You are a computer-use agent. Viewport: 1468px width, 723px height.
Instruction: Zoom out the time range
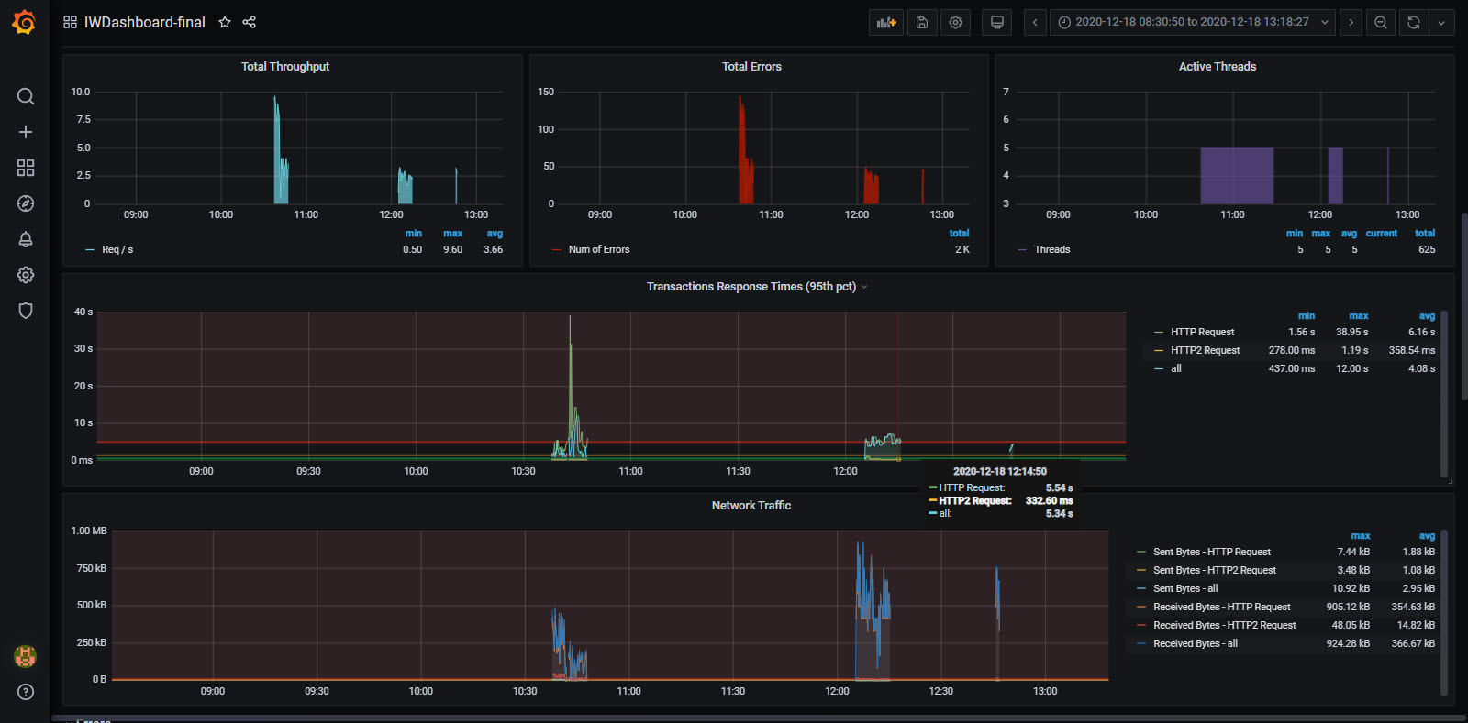click(1381, 23)
